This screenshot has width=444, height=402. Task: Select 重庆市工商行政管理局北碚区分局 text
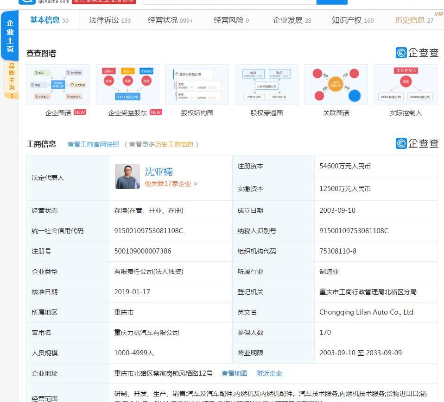point(368,292)
